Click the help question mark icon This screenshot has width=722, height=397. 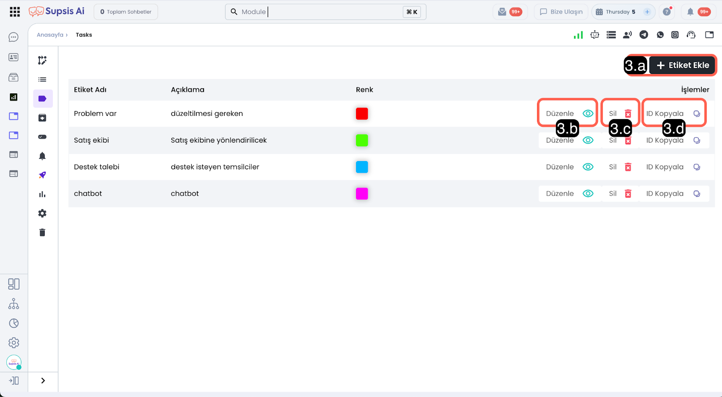point(667,12)
